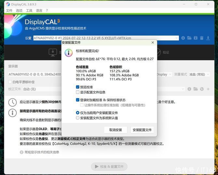Screen dimensions: 218x175
Task: Open the 工具 menu
Action: coord(29,10)
